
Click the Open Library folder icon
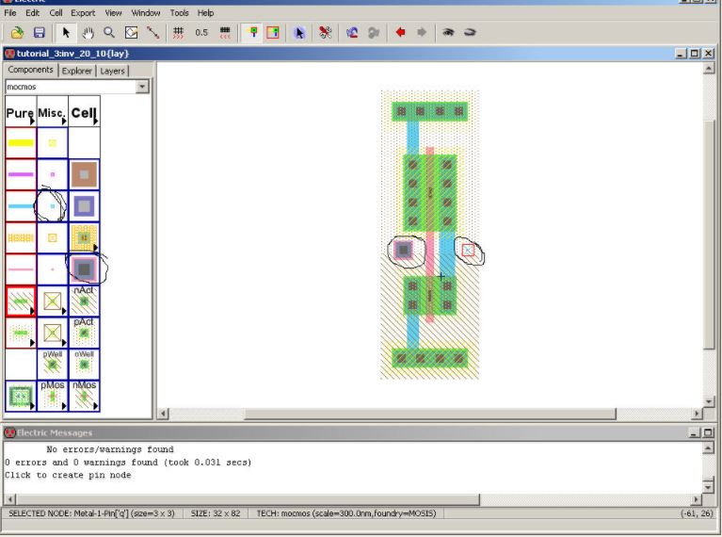point(17,32)
